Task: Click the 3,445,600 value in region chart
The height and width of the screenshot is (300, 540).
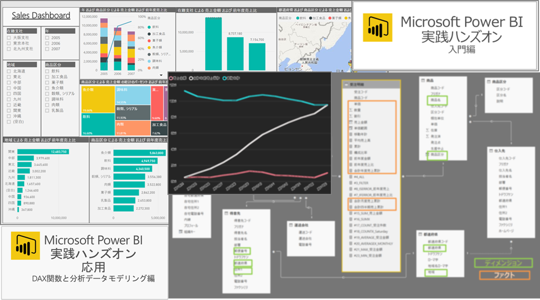Action: tap(41, 165)
